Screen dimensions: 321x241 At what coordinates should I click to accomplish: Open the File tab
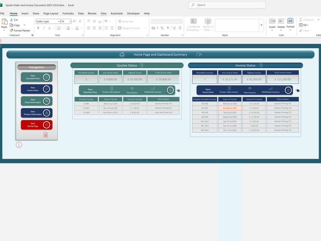[2, 13]
